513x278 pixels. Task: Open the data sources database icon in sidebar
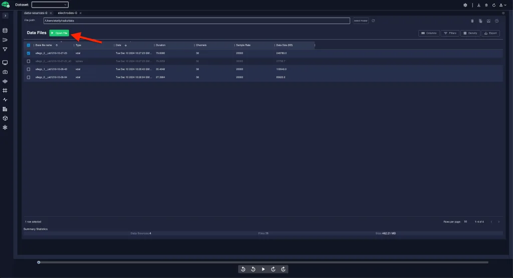(x=5, y=31)
